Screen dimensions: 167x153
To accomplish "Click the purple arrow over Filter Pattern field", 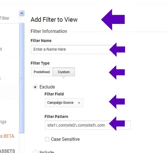I will click(x=117, y=124).
